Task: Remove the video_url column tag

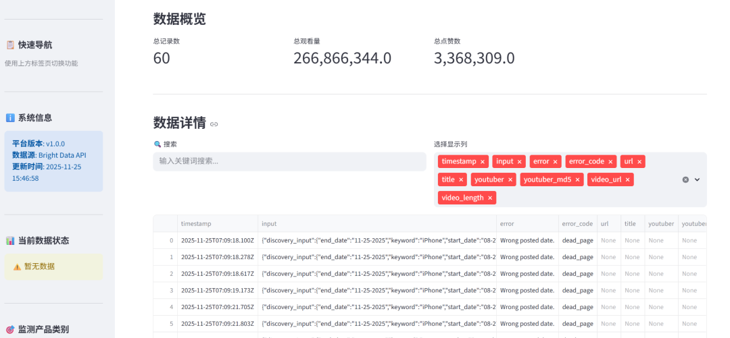Action: pyautogui.click(x=627, y=180)
